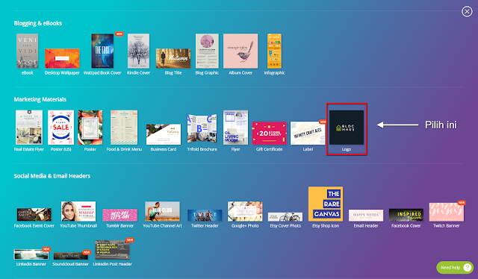478x279 pixels.
Task: Select the Album Cover thumbnail
Action: click(240, 51)
